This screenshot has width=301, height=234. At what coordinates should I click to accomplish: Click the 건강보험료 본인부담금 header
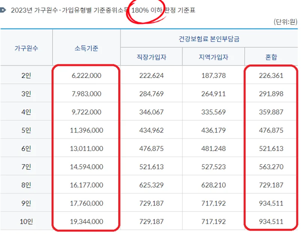(209, 39)
